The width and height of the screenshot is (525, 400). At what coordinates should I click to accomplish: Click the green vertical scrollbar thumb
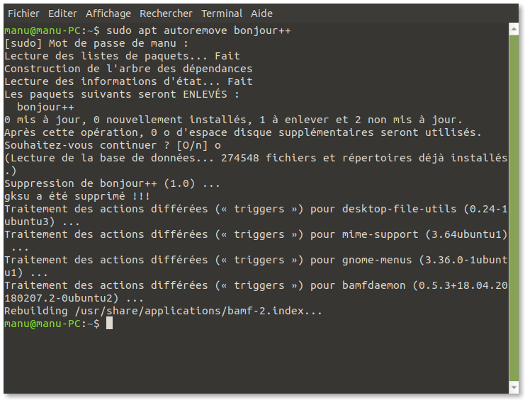click(x=514, y=207)
